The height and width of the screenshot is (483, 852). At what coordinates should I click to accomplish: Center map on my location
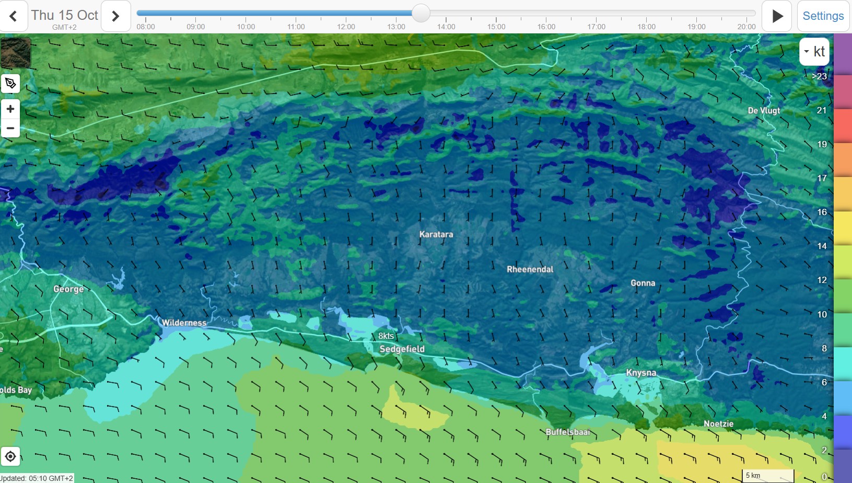point(10,457)
